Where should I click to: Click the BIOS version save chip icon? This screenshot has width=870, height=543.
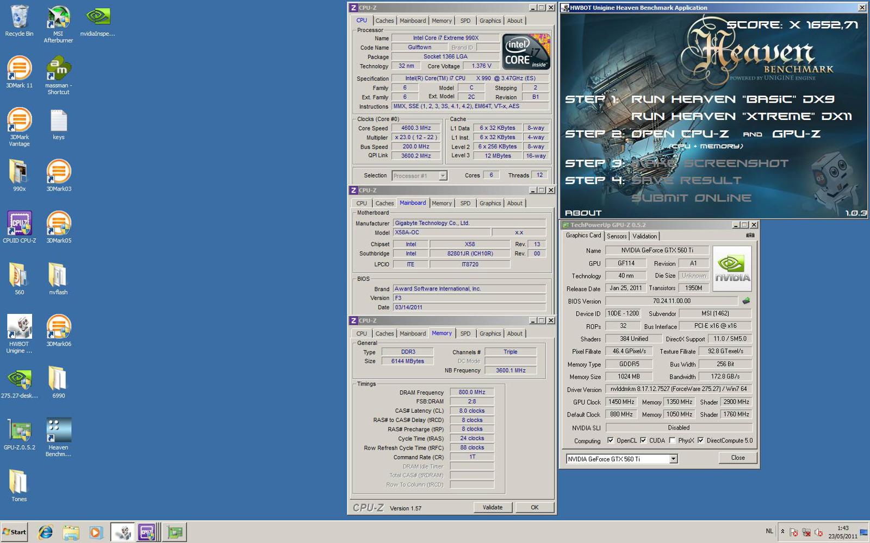pyautogui.click(x=746, y=300)
